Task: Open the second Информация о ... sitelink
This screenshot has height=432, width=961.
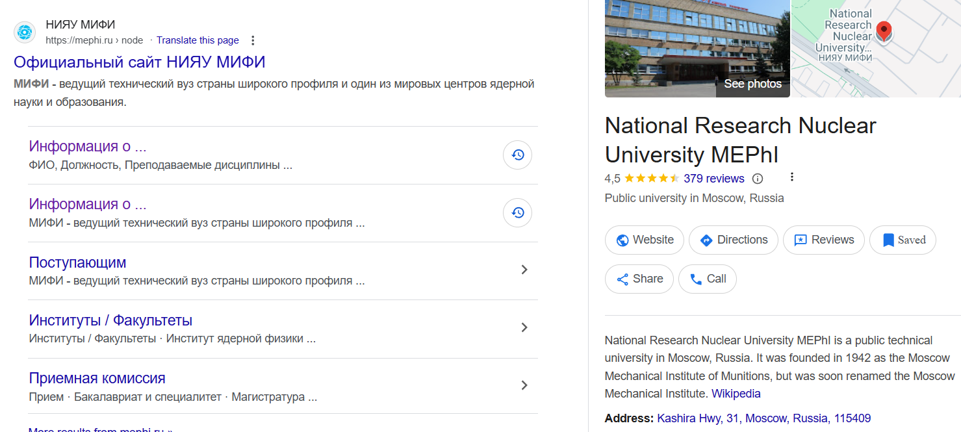Action: [88, 204]
